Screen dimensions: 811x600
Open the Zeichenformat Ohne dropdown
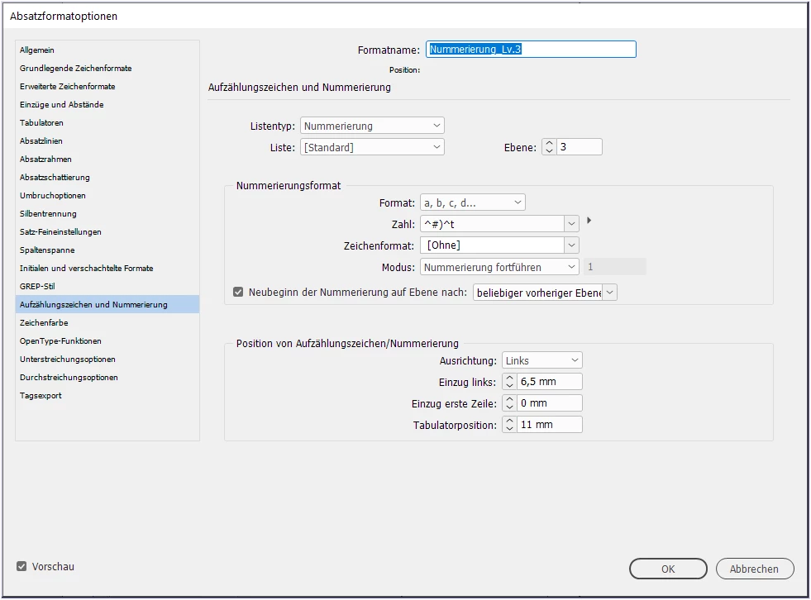click(499, 245)
